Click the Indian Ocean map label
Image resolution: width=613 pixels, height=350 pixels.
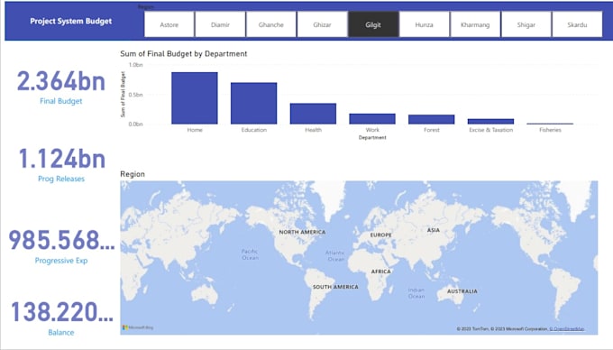[416, 293]
